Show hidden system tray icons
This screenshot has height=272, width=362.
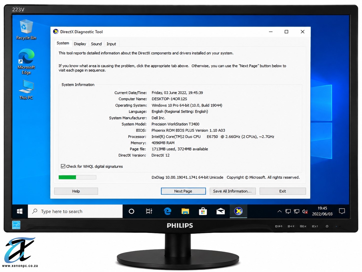pyautogui.click(x=279, y=211)
